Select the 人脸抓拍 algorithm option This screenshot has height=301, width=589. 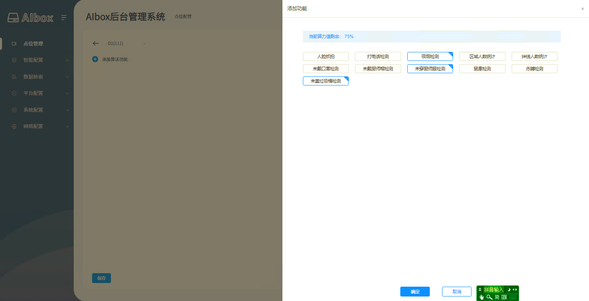[325, 56]
